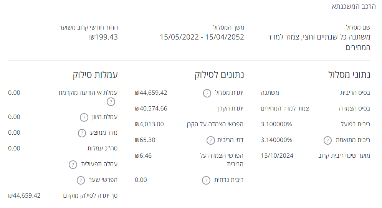Open the help icon for עמלה תפעולית
This screenshot has width=382, height=208.
[73, 164]
